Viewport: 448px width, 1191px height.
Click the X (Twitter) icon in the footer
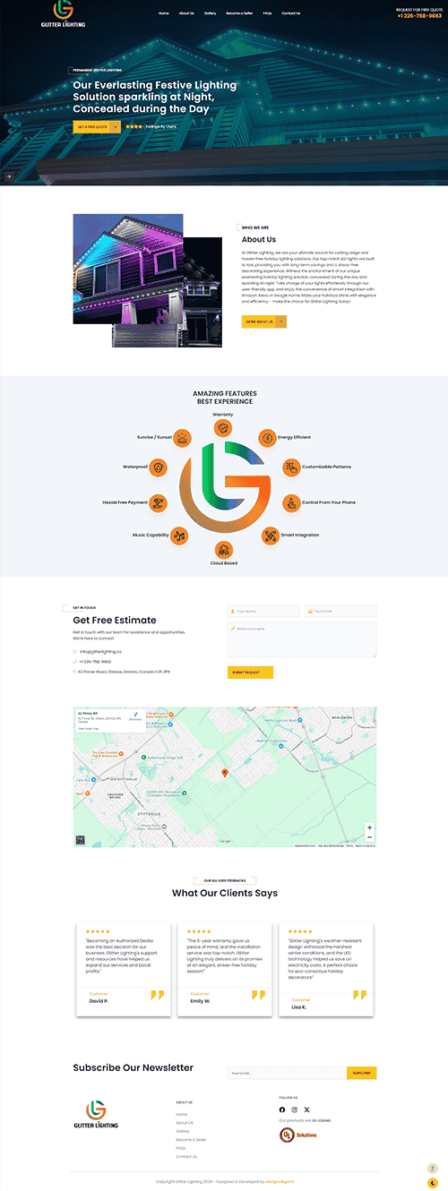306,1110
